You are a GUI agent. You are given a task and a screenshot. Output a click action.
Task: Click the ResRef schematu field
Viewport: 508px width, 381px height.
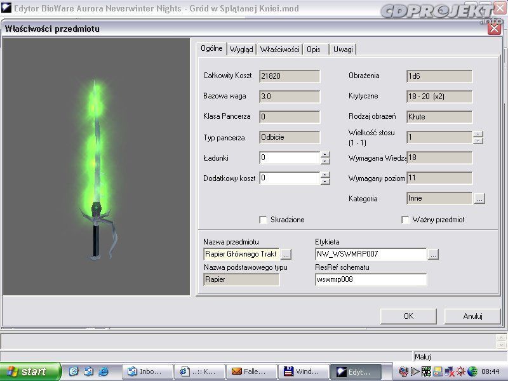(371, 279)
